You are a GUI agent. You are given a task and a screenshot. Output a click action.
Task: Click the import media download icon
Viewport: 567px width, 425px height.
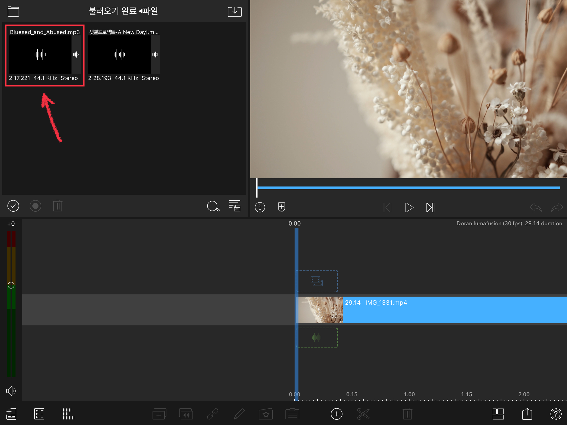coord(234,12)
